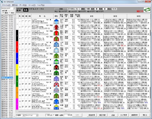Screen dimensions: 152x119
Task: Click black-and-red crossed silk icon for horse 9
Action: 56,67
